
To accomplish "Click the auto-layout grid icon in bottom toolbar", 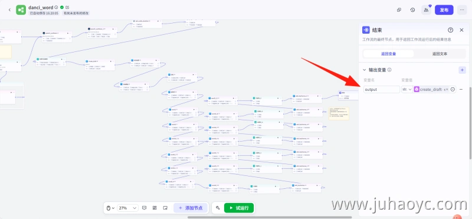I will tap(155, 208).
